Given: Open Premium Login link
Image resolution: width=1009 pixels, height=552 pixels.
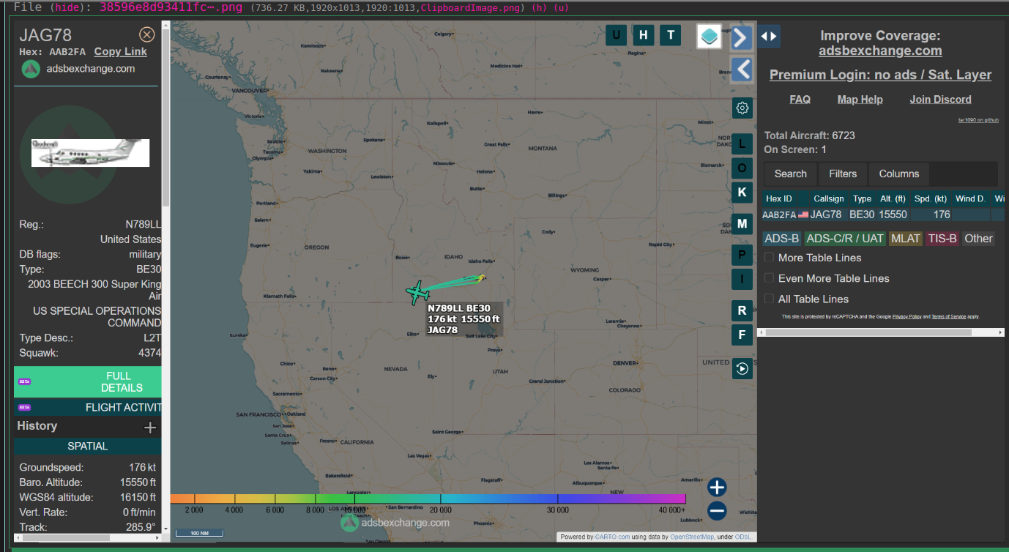Looking at the screenshot, I should 880,75.
